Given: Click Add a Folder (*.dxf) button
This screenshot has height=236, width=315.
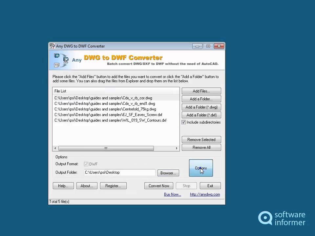Looking at the screenshot, I should 201,115.
